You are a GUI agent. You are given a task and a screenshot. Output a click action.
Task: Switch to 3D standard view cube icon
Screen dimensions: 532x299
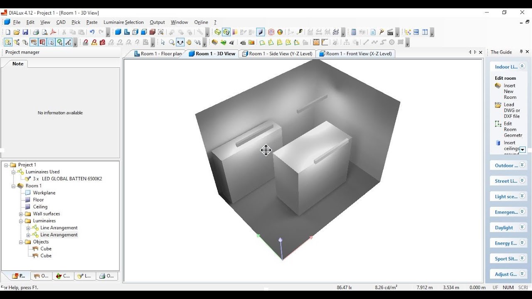[118, 32]
